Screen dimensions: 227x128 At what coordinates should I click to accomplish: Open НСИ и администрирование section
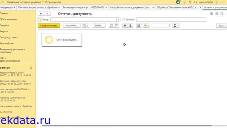point(10,59)
